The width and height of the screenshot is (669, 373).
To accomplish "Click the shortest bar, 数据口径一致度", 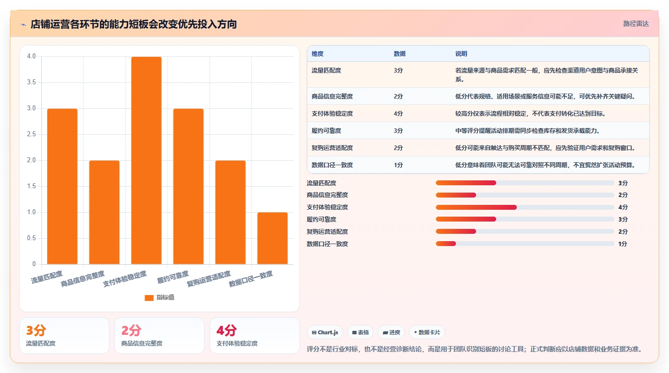I will click(x=272, y=238).
